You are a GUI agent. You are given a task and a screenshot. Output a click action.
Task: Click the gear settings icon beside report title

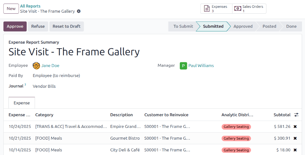click(x=78, y=11)
